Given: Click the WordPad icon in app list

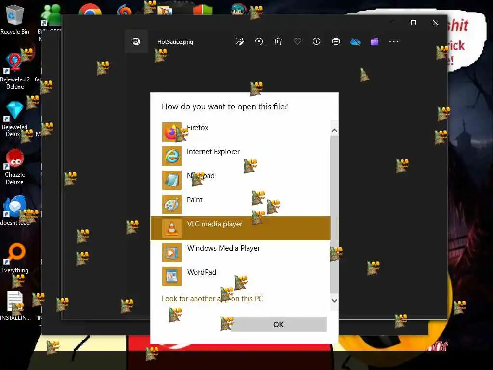Looking at the screenshot, I should pyautogui.click(x=172, y=276).
